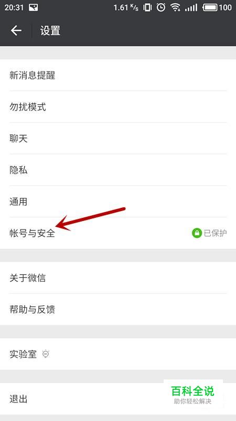Click the green lock protected icon
This screenshot has height=421, width=236.
coord(197,233)
